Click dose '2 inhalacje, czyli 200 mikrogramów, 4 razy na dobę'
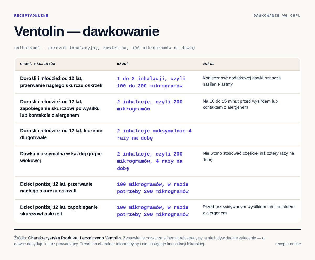The image size is (315, 260). click(150, 161)
